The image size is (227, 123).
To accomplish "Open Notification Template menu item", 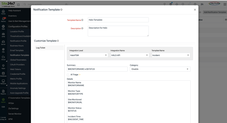I will pyautogui.click(x=19, y=55).
